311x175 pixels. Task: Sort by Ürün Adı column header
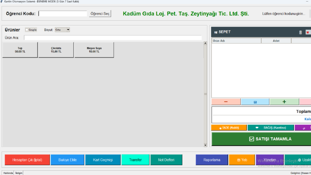[236, 41]
